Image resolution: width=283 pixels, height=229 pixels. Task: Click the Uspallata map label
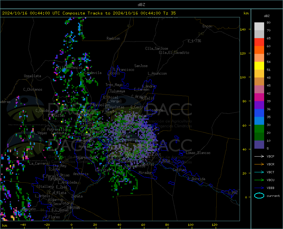click(32, 76)
